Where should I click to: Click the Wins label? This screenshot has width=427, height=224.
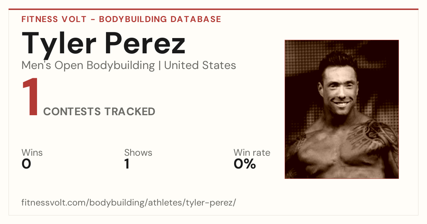[32, 153]
